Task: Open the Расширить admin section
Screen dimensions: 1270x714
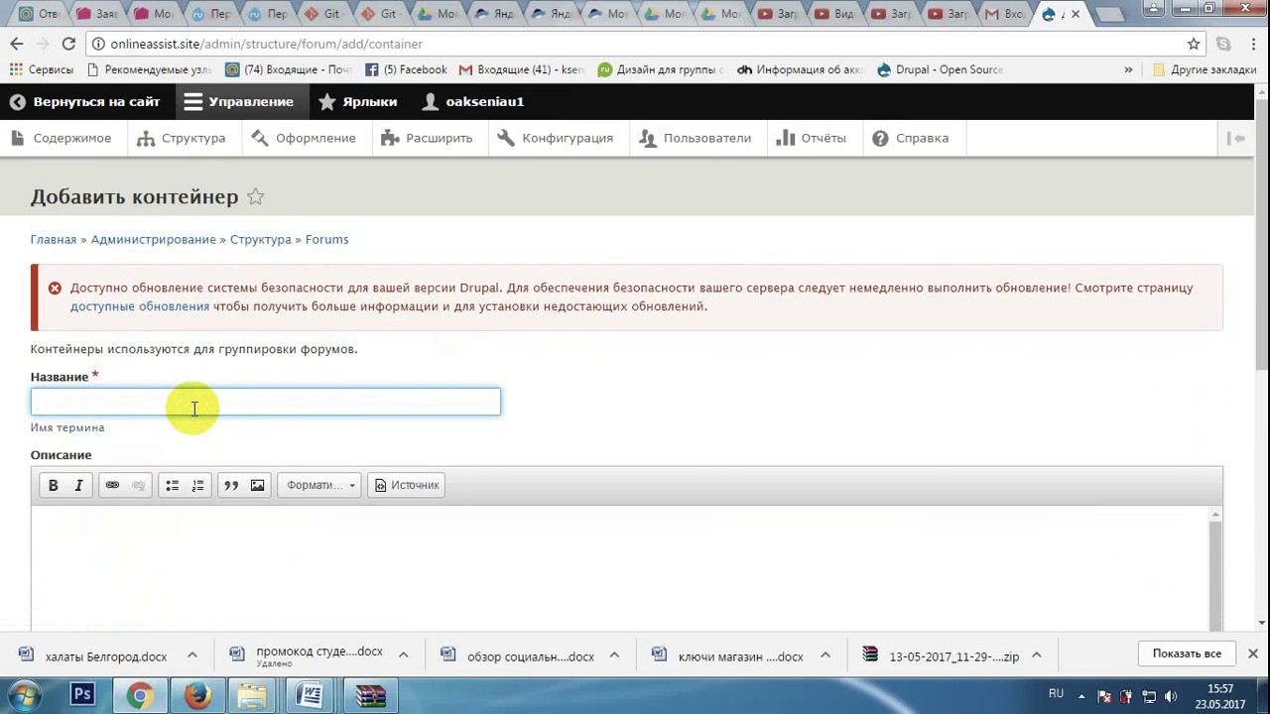Action: [428, 138]
